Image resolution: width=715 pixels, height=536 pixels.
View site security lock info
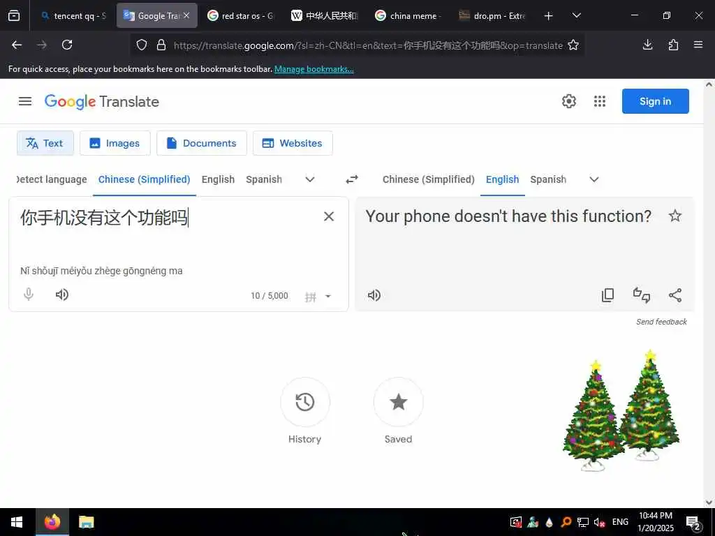point(161,45)
